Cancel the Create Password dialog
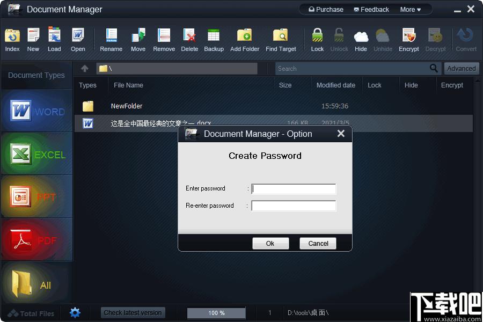This screenshot has height=322, width=483. click(318, 244)
